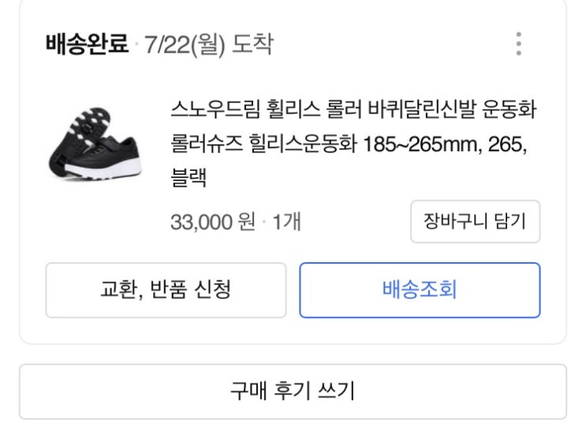
Task: Click the 33,000 원 price text
Action: coord(212,222)
